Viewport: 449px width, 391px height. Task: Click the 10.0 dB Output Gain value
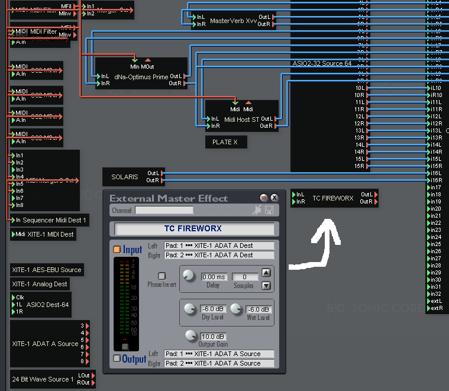213,337
